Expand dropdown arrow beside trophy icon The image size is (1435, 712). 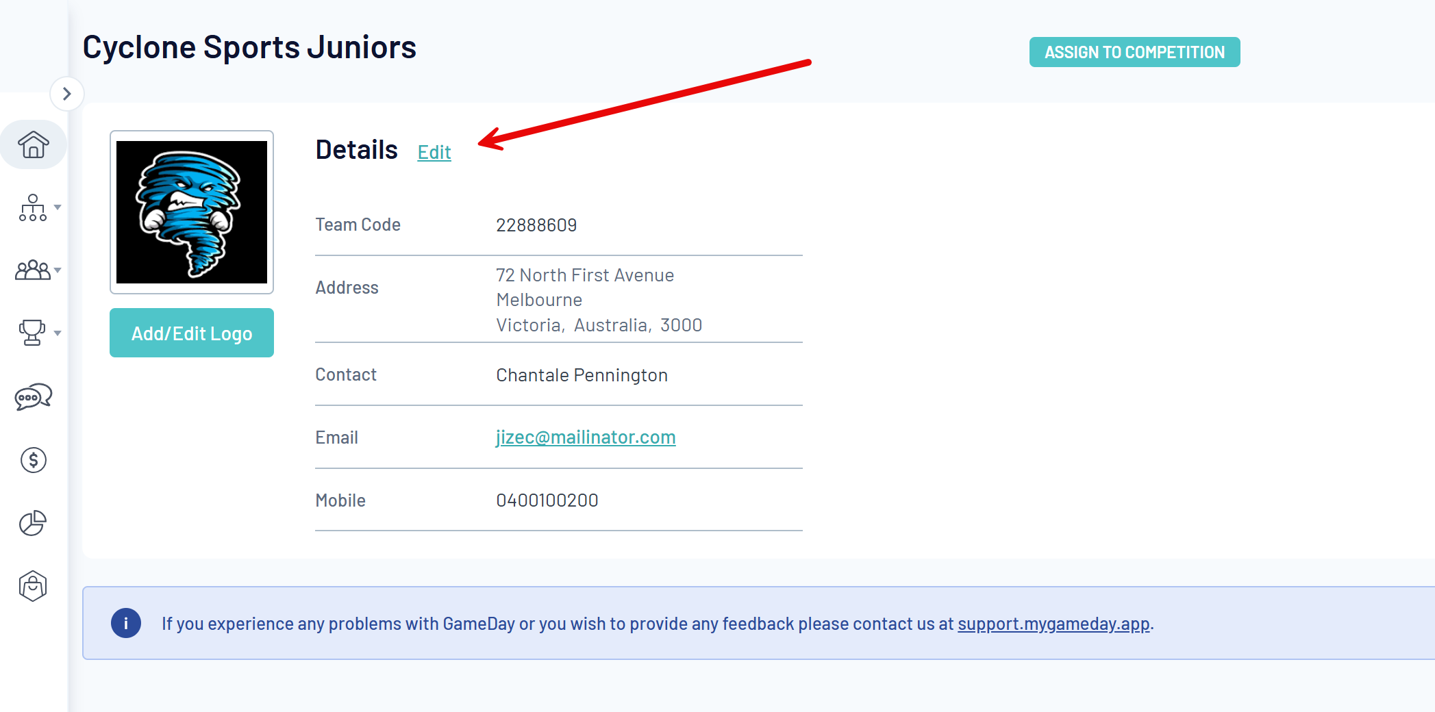point(58,333)
